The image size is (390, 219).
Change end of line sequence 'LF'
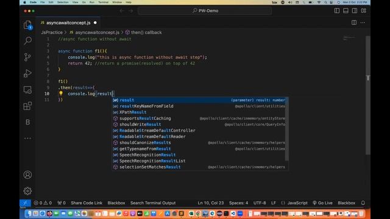tap(274, 203)
